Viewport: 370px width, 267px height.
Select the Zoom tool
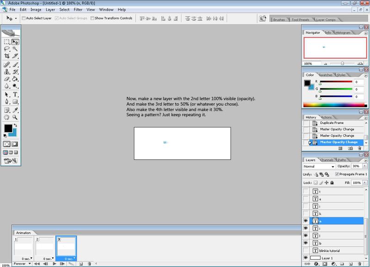click(15, 117)
